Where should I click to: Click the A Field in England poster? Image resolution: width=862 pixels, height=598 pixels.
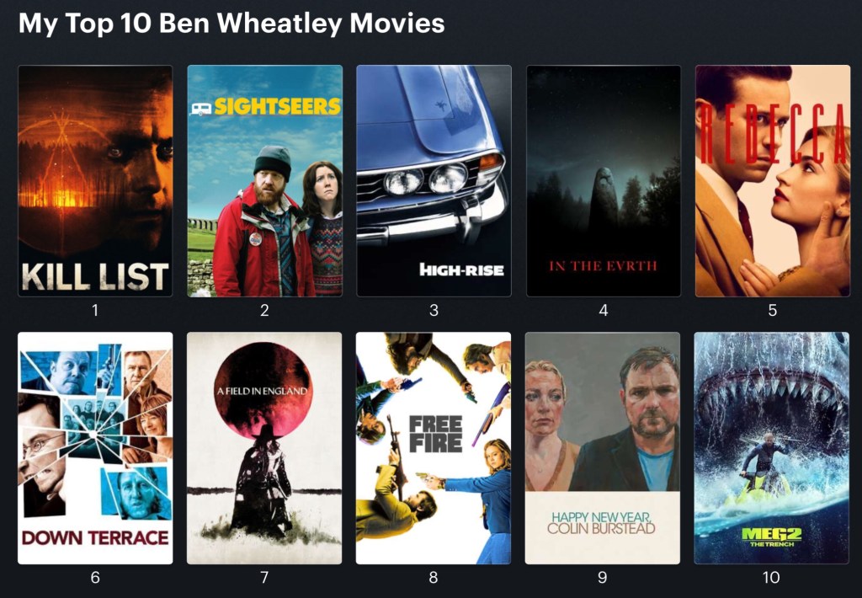point(264,448)
